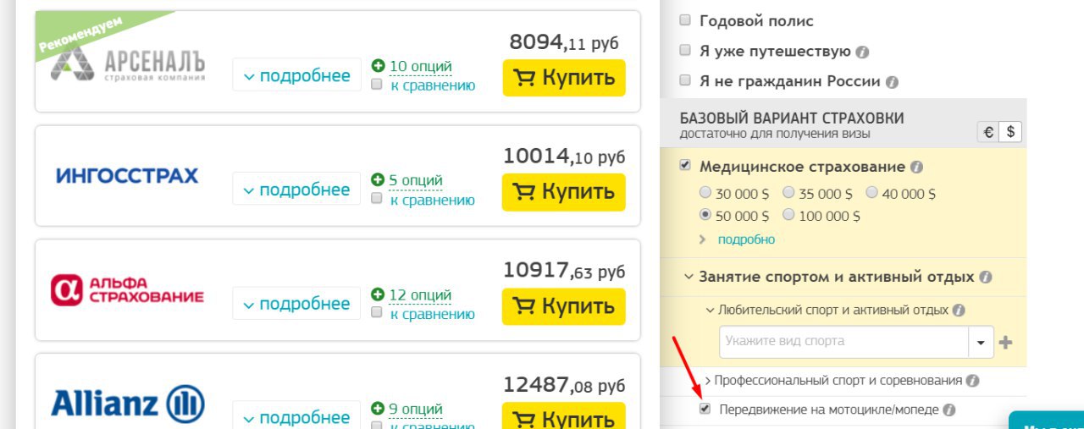Click info icon next to 'Я уже путешествую'
The height and width of the screenshot is (429, 1084).
(862, 52)
